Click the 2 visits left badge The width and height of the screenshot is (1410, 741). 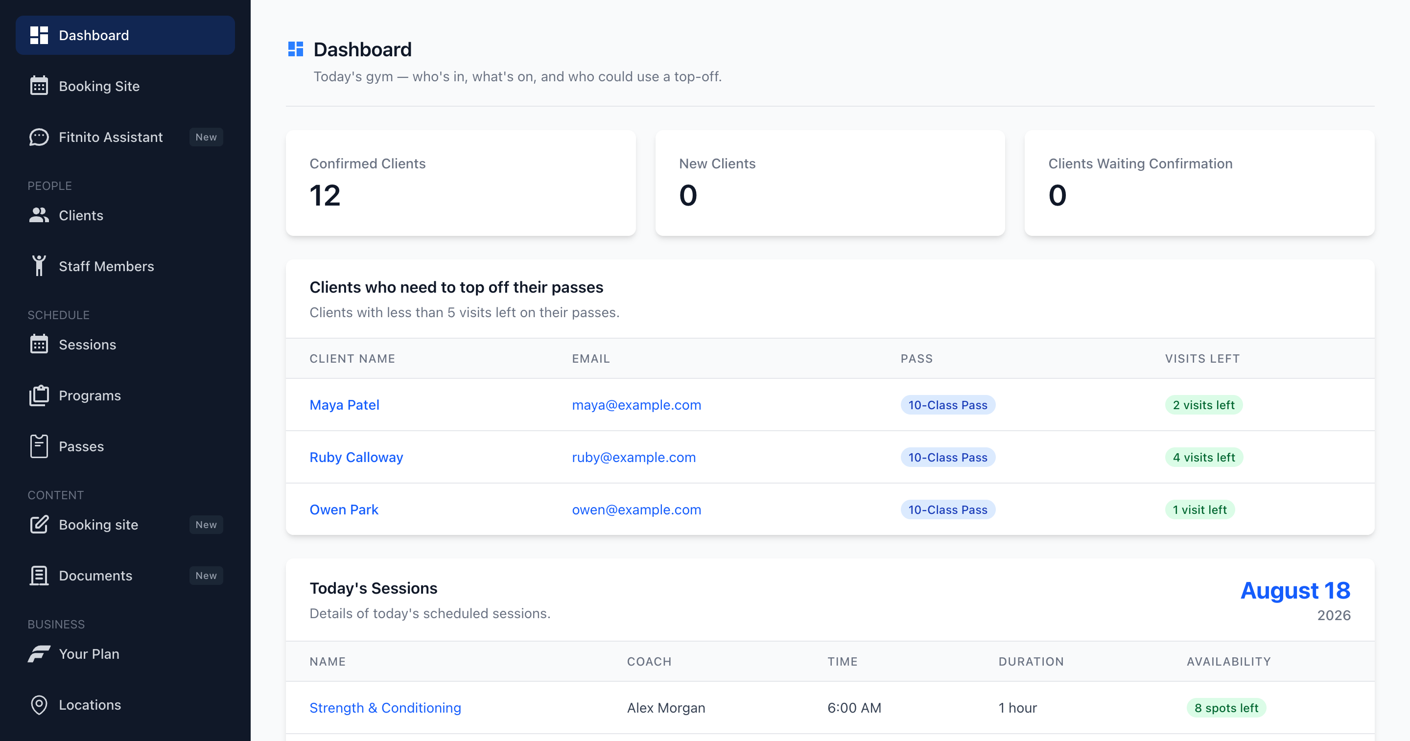[x=1204, y=404]
